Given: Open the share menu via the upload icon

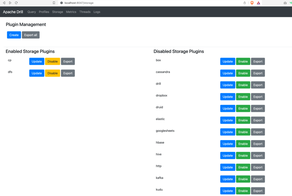Looking at the screenshot, I should point(244,3).
